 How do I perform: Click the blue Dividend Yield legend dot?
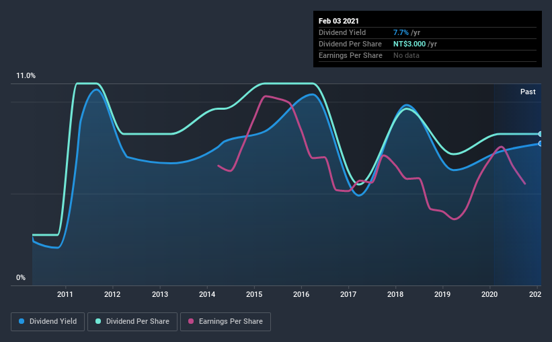pos(22,321)
